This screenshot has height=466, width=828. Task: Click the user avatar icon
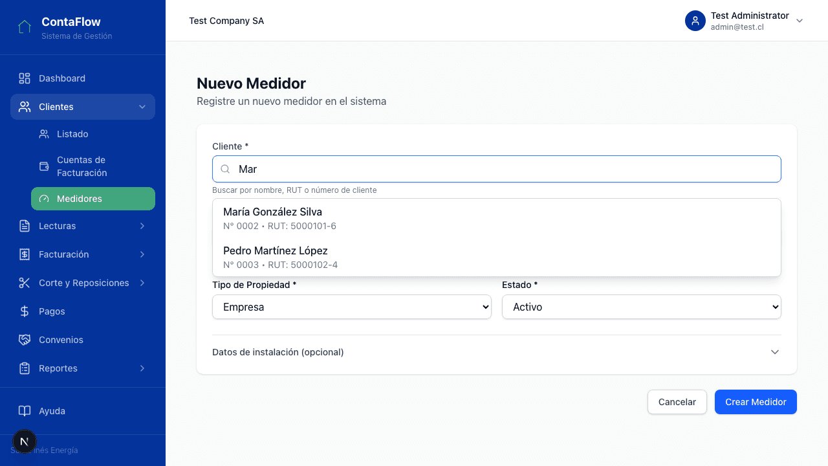pos(695,21)
